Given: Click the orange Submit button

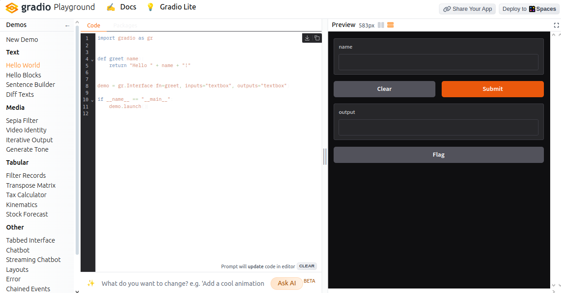Looking at the screenshot, I should click(x=493, y=89).
